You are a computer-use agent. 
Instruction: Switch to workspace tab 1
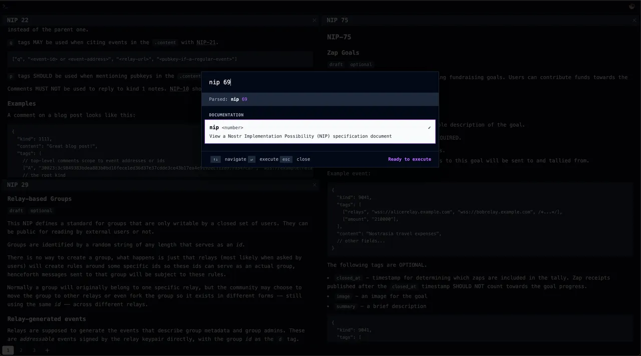point(8,350)
